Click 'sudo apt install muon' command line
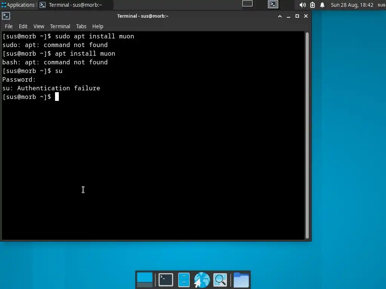386x289 pixels. pyautogui.click(x=68, y=37)
